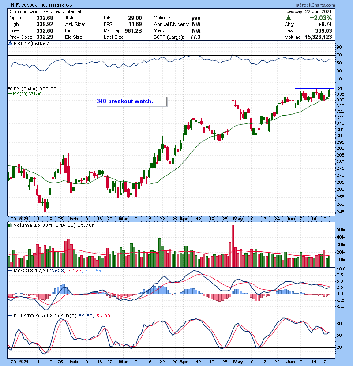
Task: Click the Jun label on price axis
Action: pyautogui.click(x=291, y=219)
